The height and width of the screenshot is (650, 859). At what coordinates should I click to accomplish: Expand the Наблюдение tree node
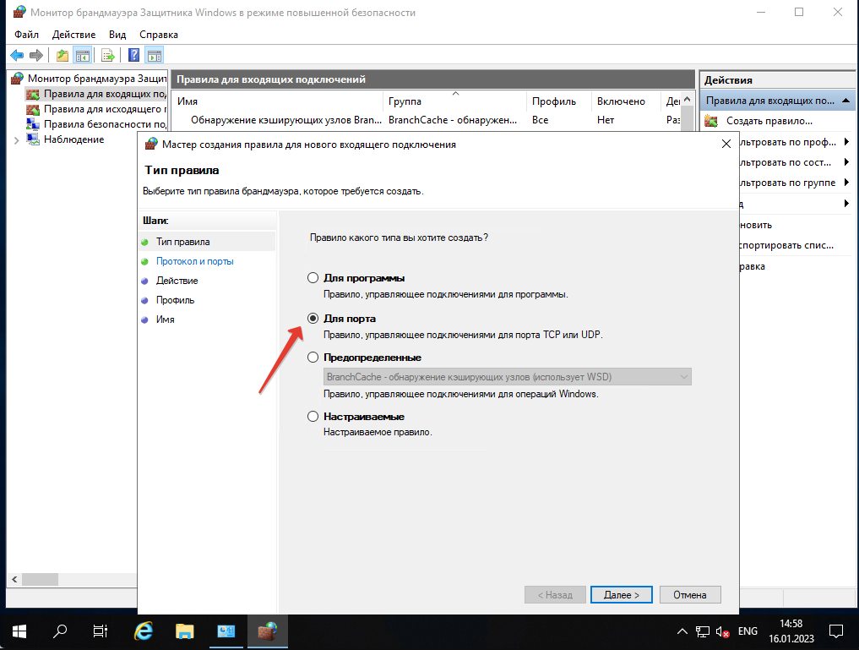(16, 140)
